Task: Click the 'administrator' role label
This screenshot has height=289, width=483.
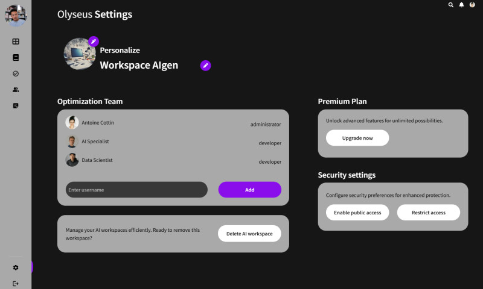Action: (x=266, y=125)
